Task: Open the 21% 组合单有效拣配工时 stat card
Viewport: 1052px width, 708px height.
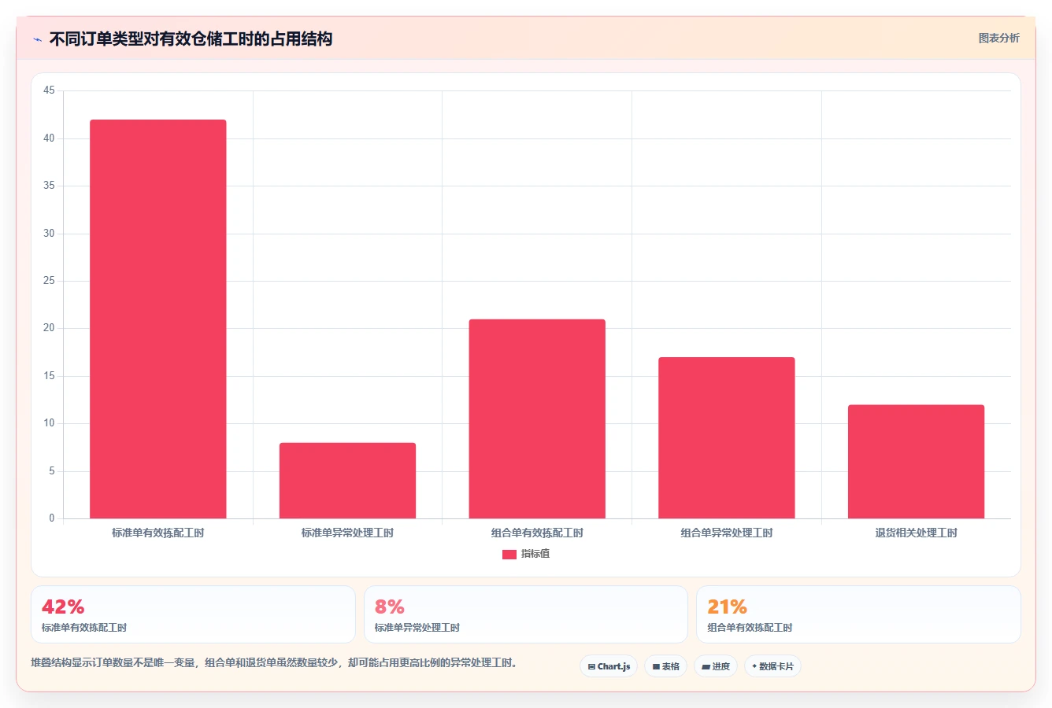Action: click(858, 614)
